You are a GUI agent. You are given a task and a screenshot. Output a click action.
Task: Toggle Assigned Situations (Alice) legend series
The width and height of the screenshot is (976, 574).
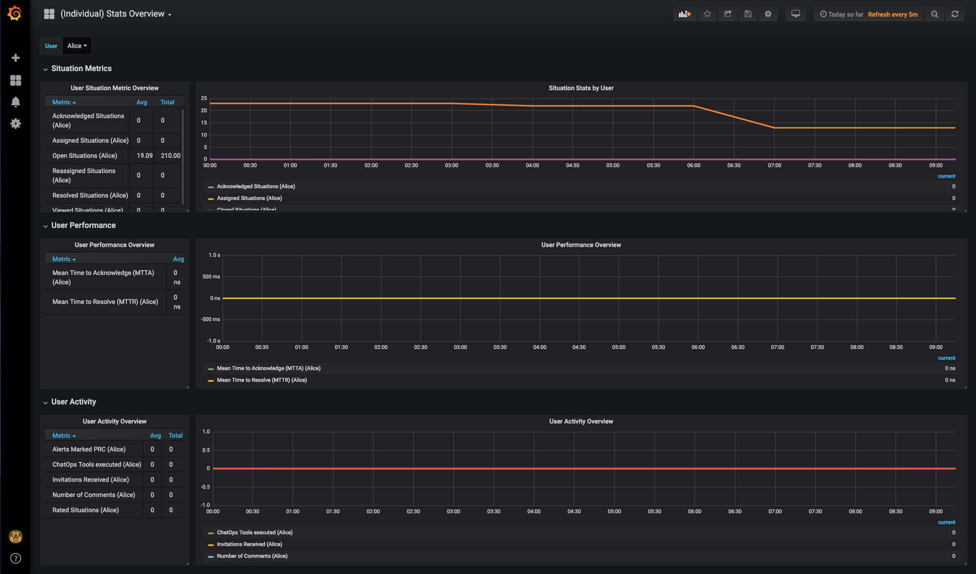click(x=250, y=198)
